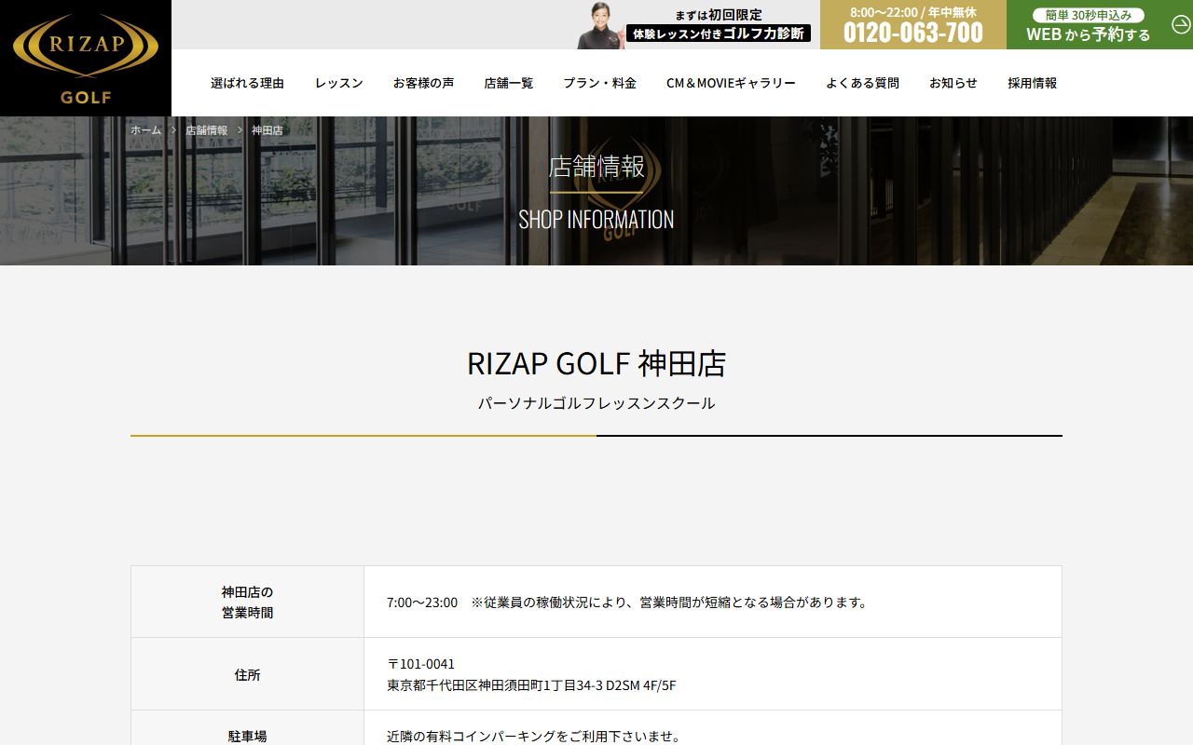Click the 店舗情報 breadcrumb link
1193x745 pixels.
[206, 130]
